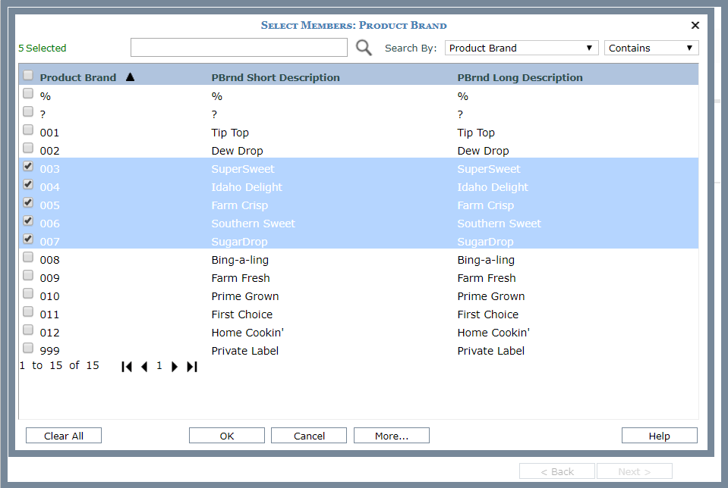This screenshot has height=488, width=728.
Task: Click the Clear All button
Action: [x=64, y=436]
